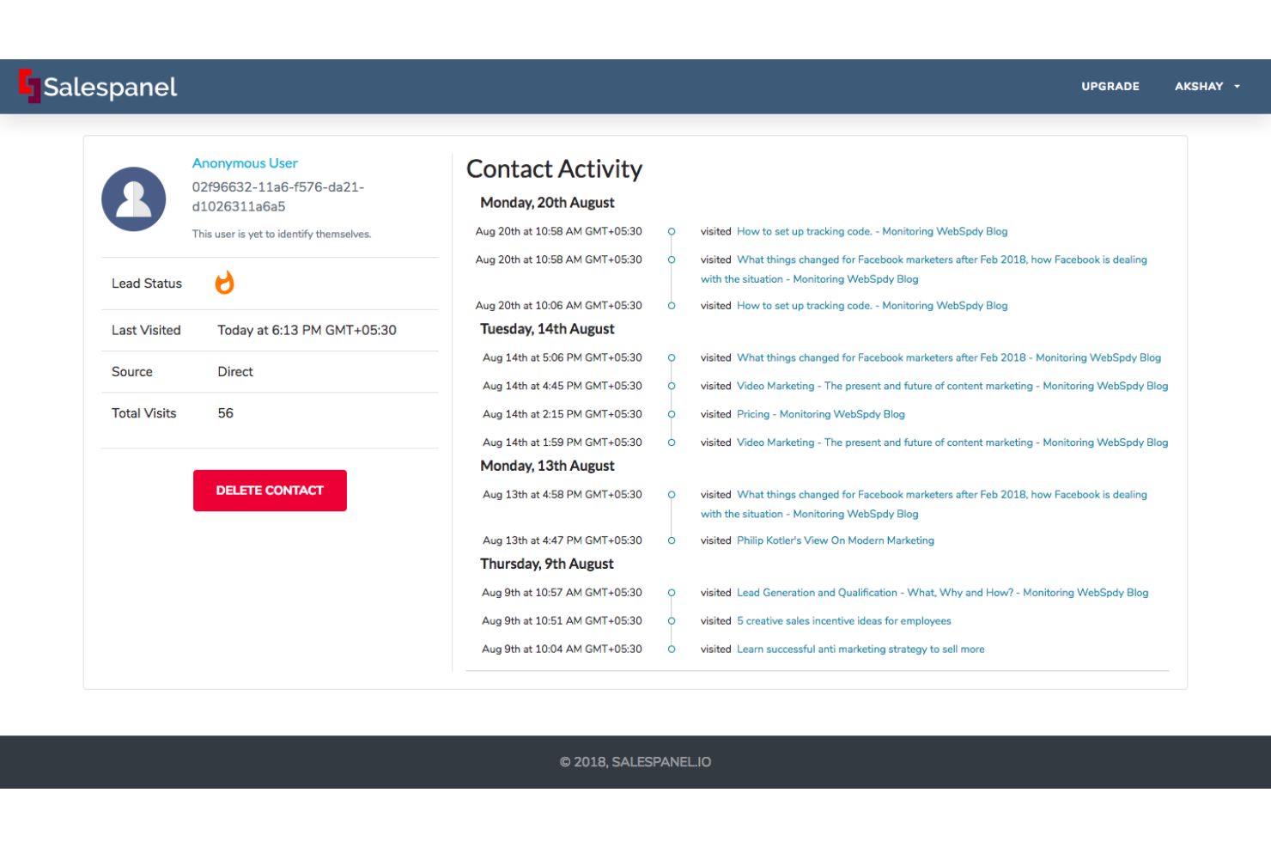Click the Contact Activity heading
The height and width of the screenshot is (848, 1271).
tap(554, 169)
